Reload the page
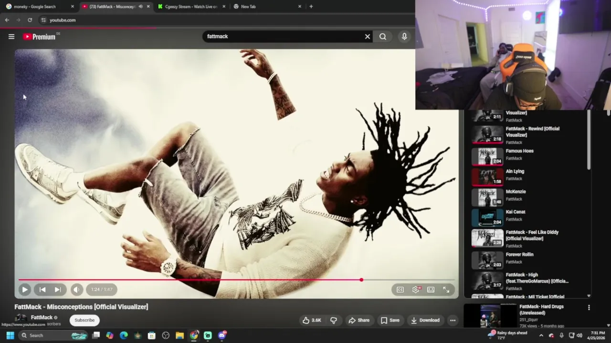611x343 pixels. pyautogui.click(x=30, y=20)
